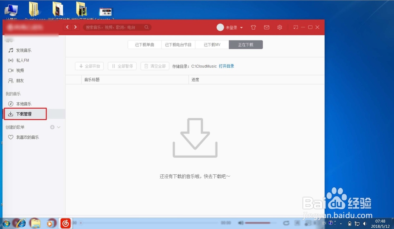Click the search magnifier icon
Screen dimensions: 394x229
(x=146, y=27)
